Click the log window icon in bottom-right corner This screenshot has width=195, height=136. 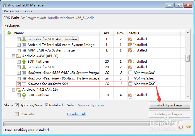189,127
